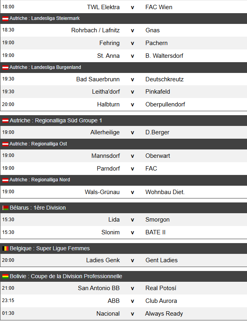Click the Bolivia flag beside Coupe de la Division
This screenshot has height=322, width=247.
tap(5, 277)
